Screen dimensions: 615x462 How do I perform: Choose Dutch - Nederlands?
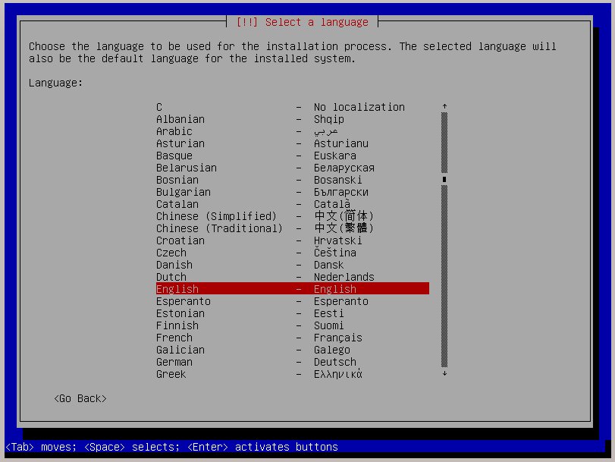[x=292, y=277]
